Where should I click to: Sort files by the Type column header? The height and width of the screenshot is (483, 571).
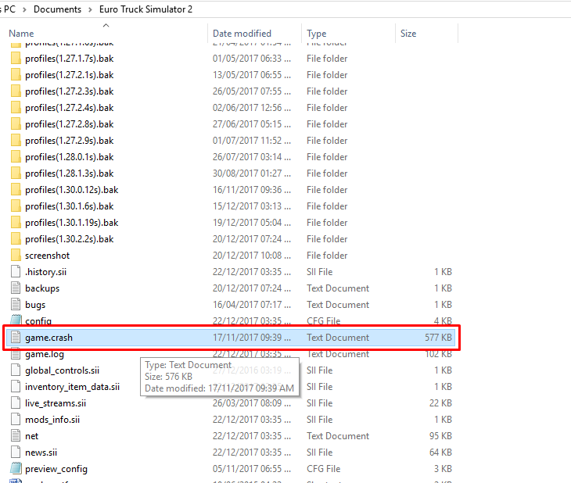(317, 34)
